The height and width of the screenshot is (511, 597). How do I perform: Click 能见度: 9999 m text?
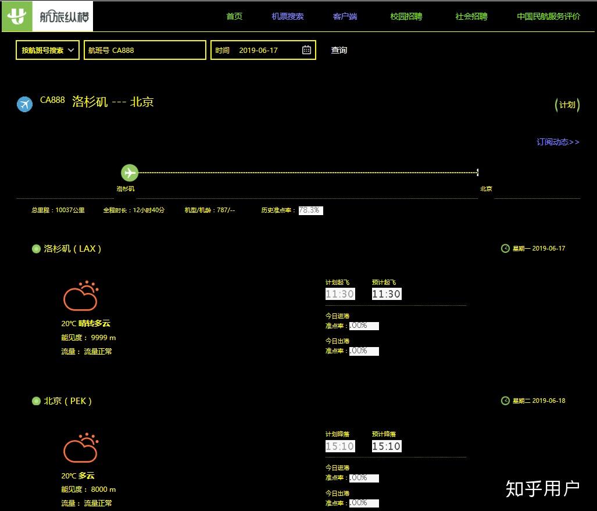tap(88, 337)
